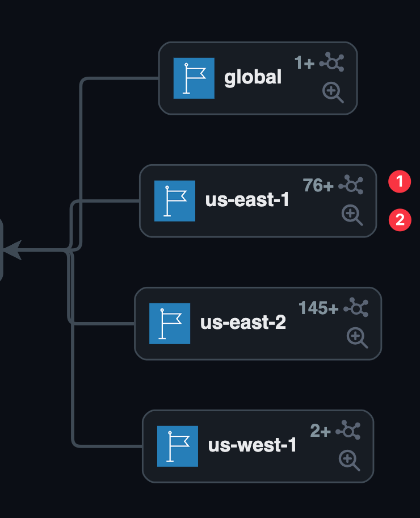Zoom into the global node
This screenshot has height=518, width=420.
click(x=333, y=91)
